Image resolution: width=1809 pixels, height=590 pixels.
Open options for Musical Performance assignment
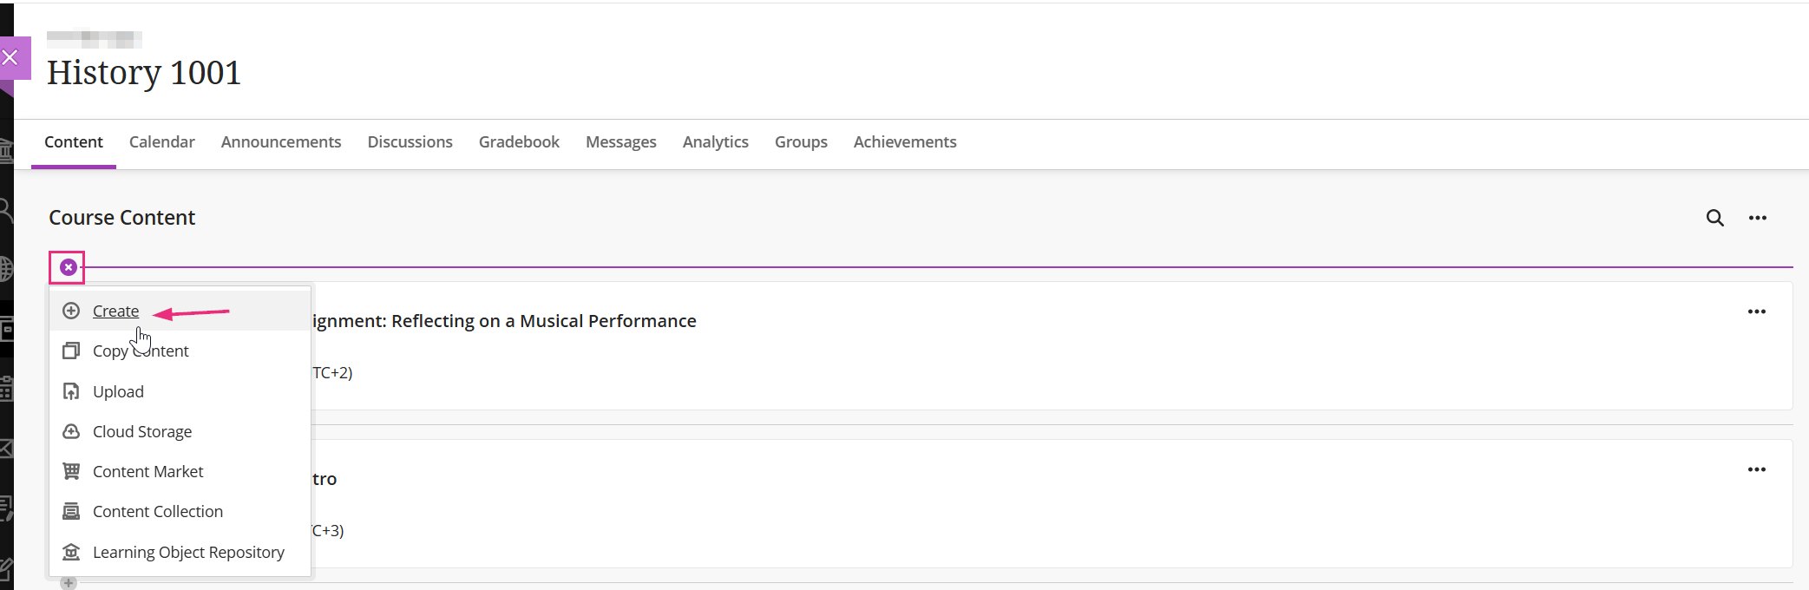1757,311
